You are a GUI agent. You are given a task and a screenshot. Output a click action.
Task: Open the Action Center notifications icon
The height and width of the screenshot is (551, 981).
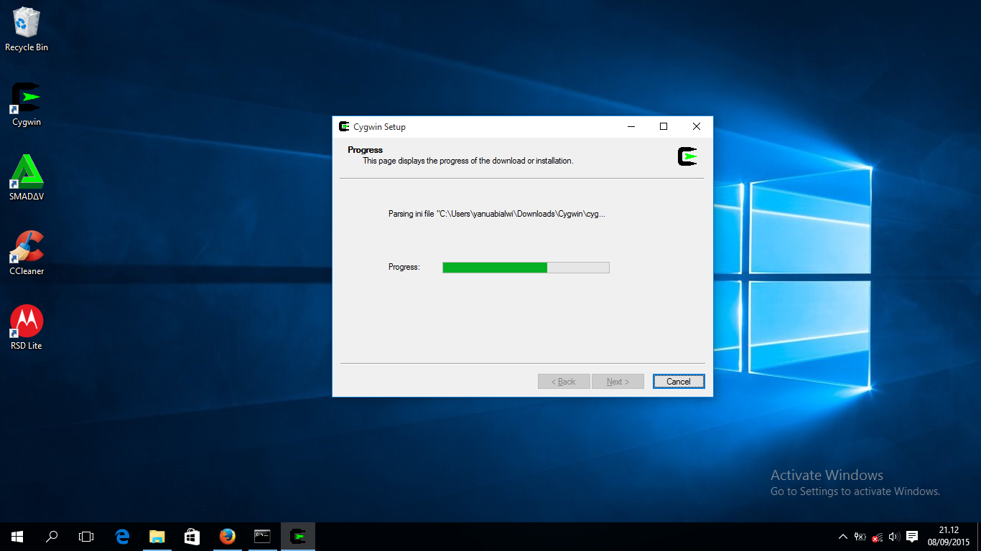point(912,537)
